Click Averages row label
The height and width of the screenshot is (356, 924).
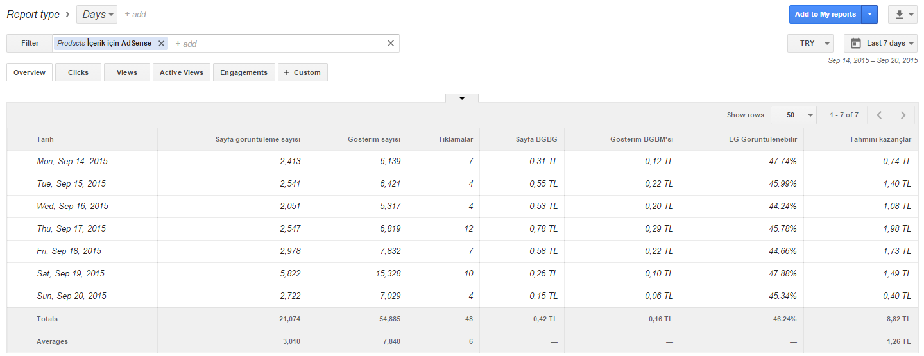click(52, 341)
